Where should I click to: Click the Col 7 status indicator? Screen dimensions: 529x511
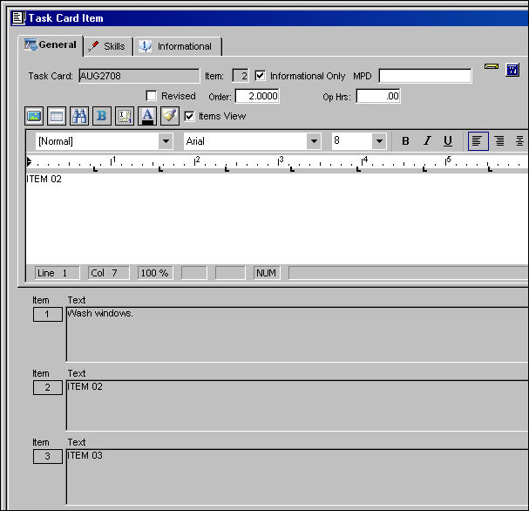click(109, 273)
